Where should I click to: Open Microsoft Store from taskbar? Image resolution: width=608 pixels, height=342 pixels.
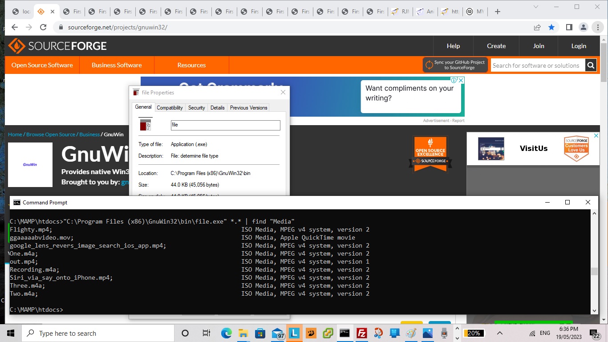[x=260, y=333]
